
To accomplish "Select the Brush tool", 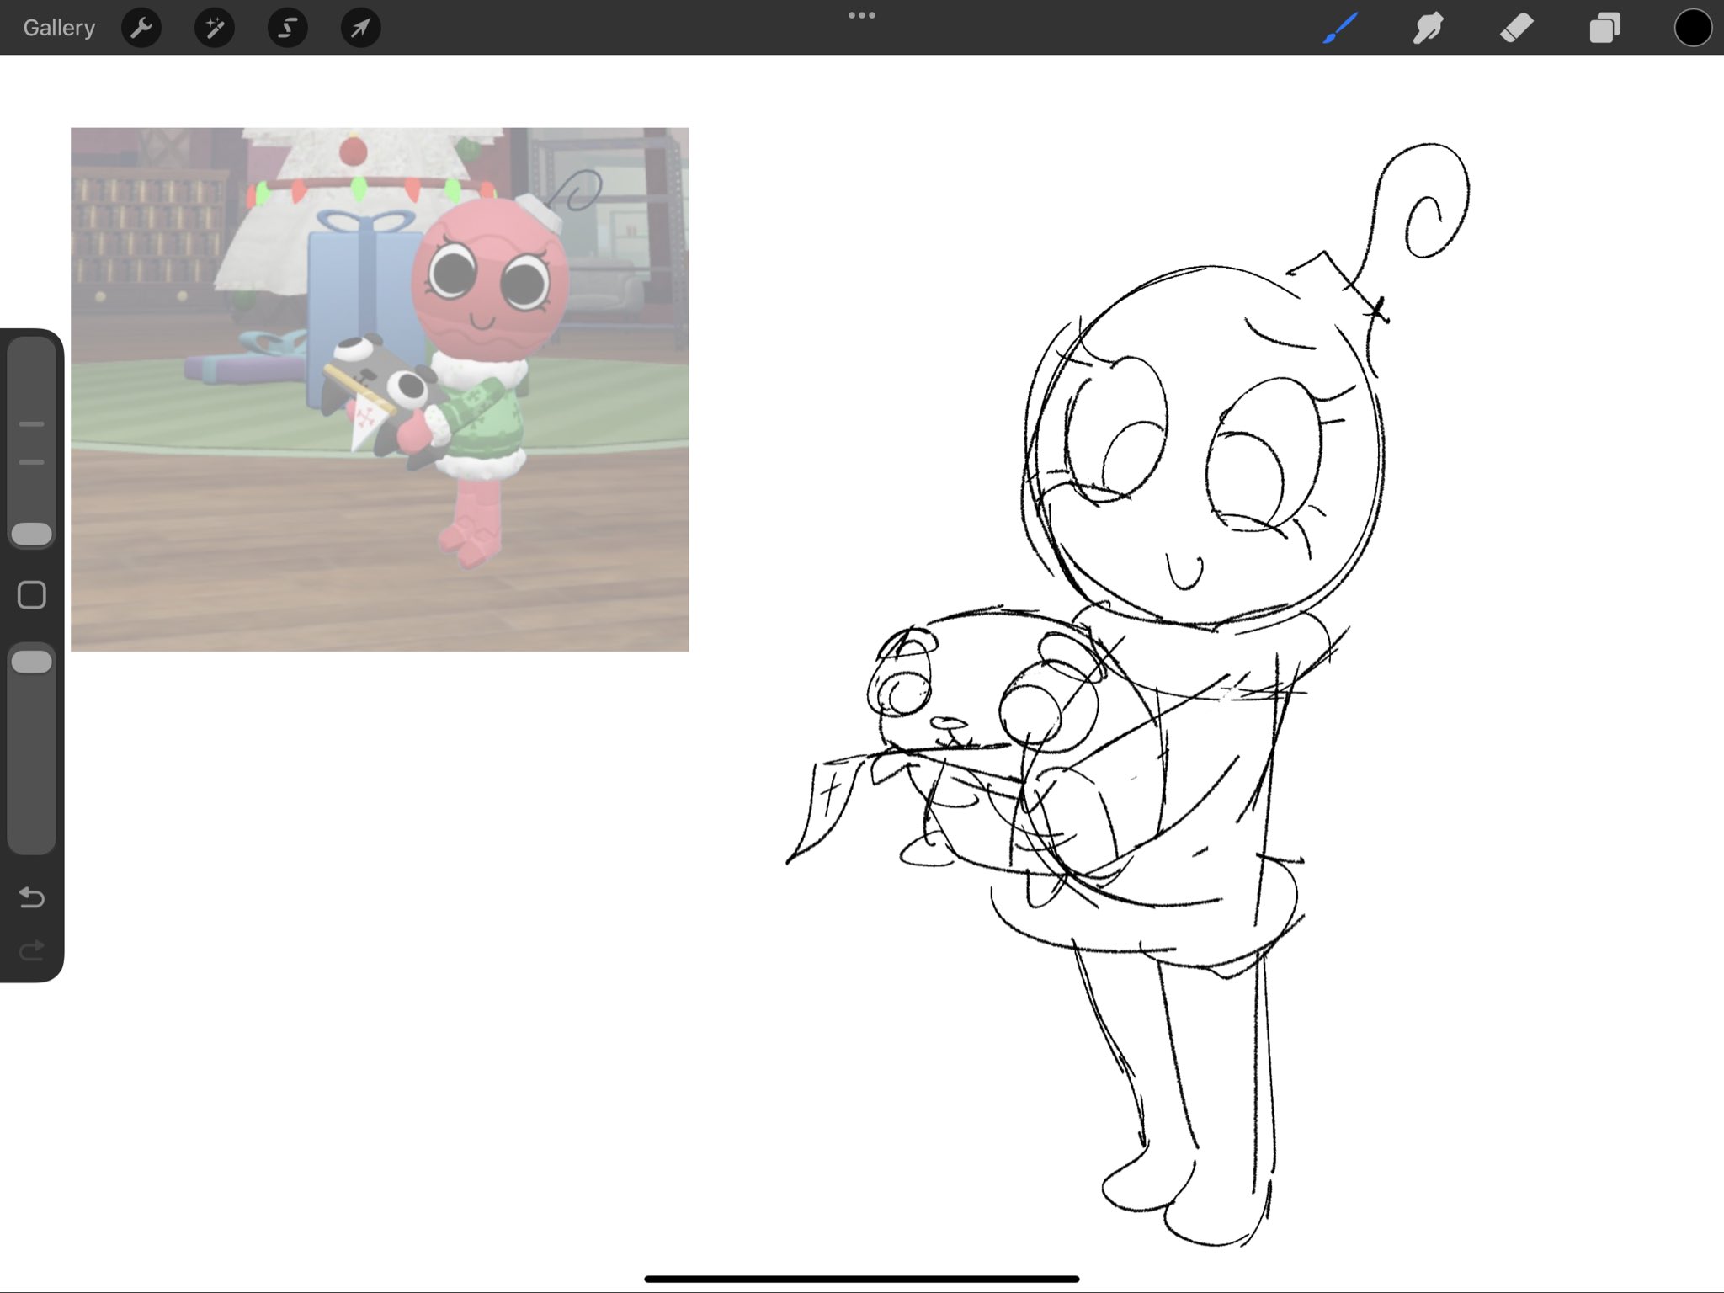I will pyautogui.click(x=1340, y=28).
